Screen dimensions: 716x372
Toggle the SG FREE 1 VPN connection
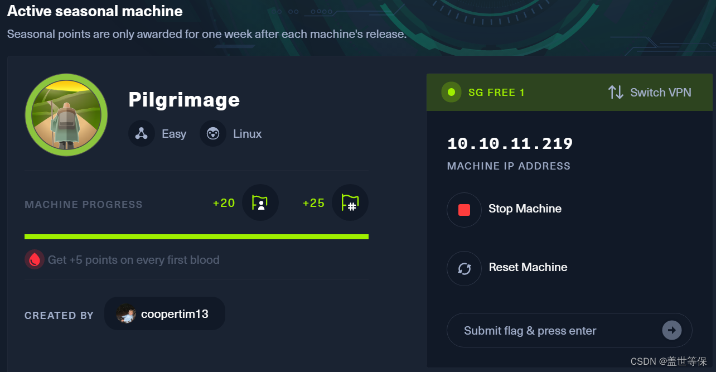pyautogui.click(x=496, y=92)
